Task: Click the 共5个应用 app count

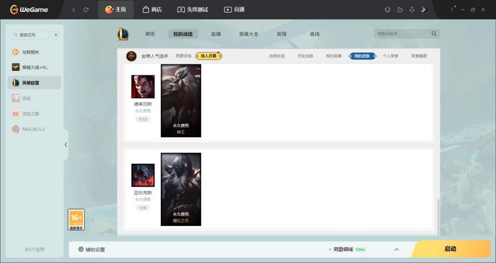Action: (34, 249)
